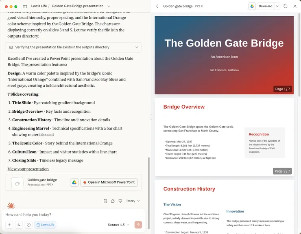The image size is (301, 234).
Task: Click the Google Drive icon in preview header
Action: click(252, 6)
